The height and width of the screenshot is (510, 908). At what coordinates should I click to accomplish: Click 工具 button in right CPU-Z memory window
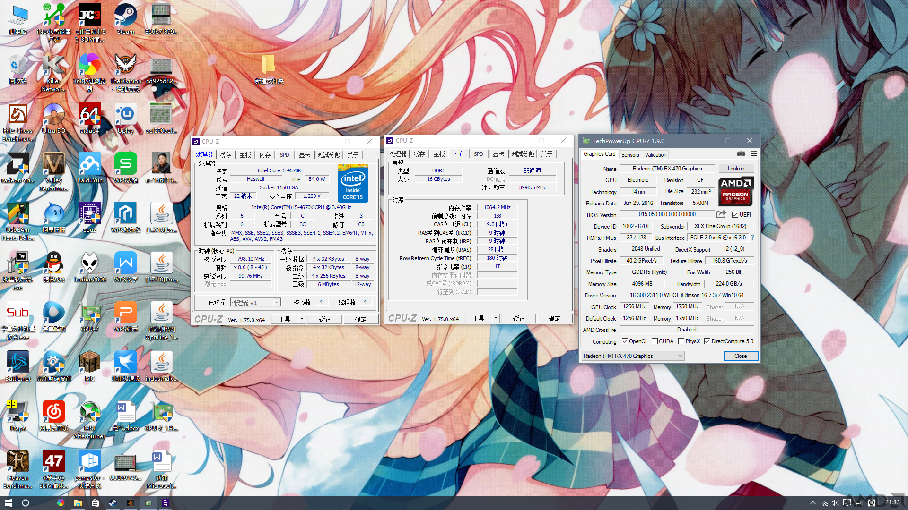click(x=478, y=318)
